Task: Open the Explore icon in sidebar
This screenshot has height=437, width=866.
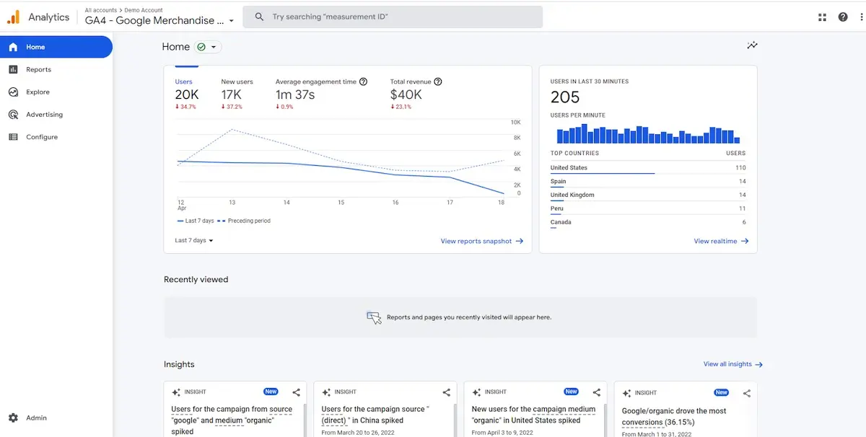Action: [x=13, y=92]
